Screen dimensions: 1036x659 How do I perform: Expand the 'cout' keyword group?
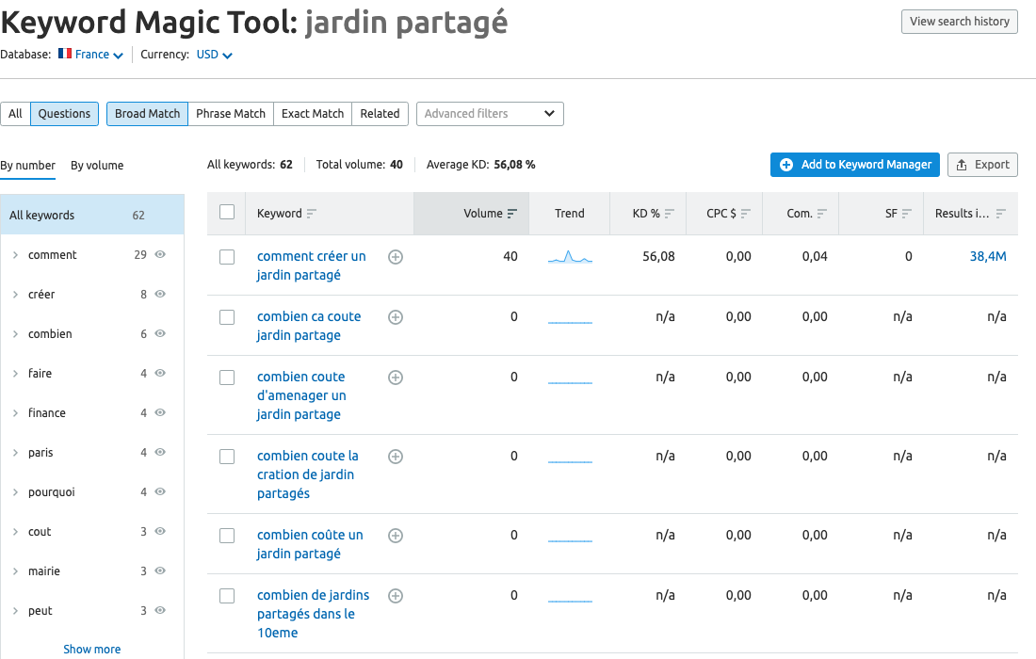click(x=15, y=532)
